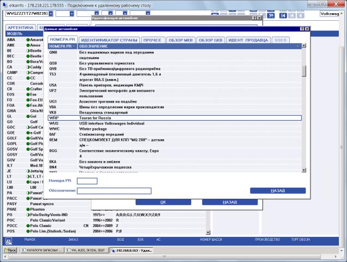Open the shopping cart icon in toolbar

(x=271, y=15)
